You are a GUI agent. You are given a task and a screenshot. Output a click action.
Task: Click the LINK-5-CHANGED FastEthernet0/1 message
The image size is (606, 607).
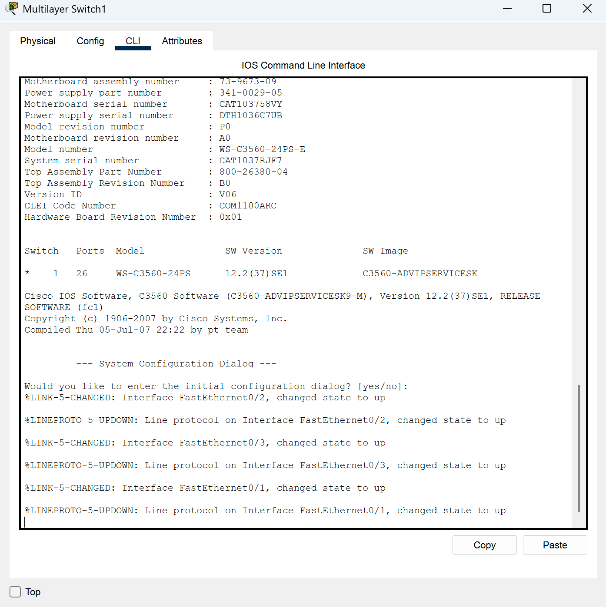click(x=205, y=488)
